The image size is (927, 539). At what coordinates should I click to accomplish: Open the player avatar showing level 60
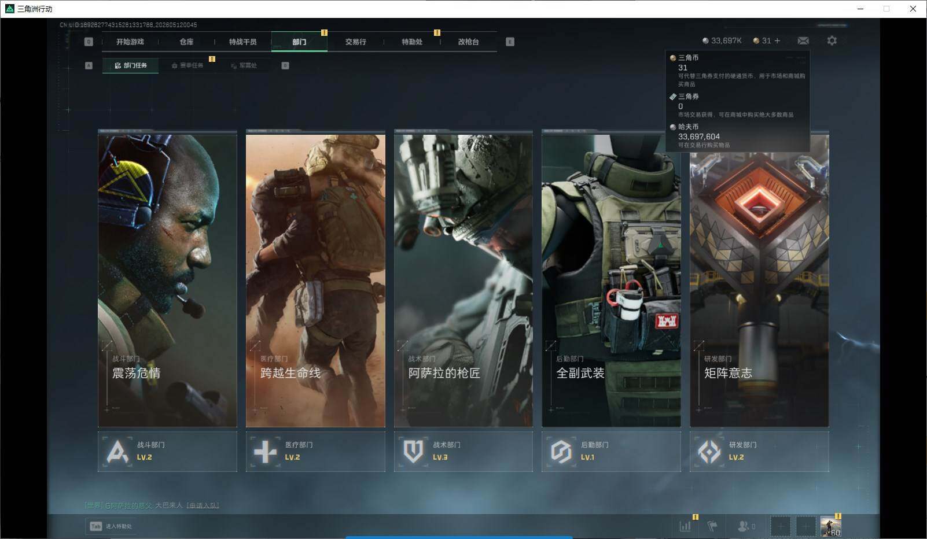[831, 526]
